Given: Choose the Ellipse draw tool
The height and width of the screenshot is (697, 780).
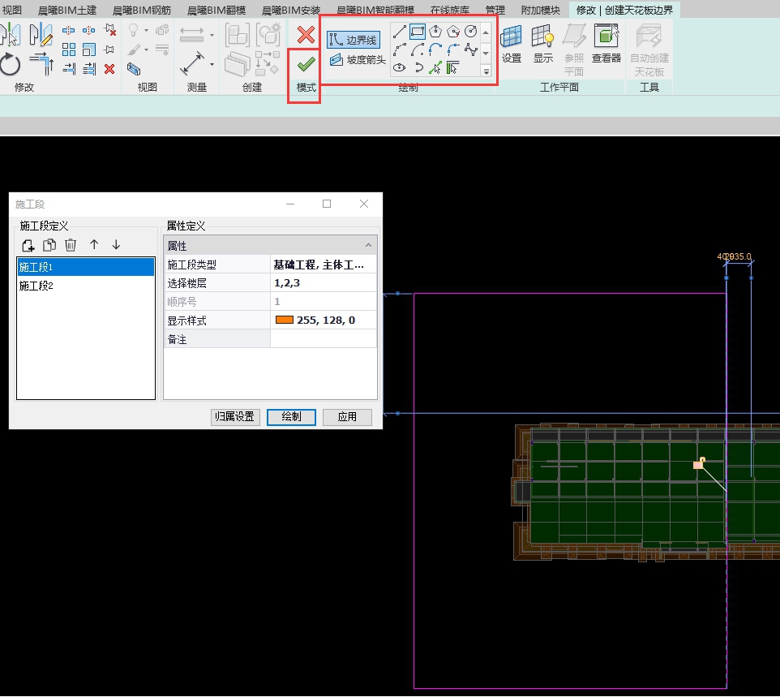Looking at the screenshot, I should (x=400, y=67).
